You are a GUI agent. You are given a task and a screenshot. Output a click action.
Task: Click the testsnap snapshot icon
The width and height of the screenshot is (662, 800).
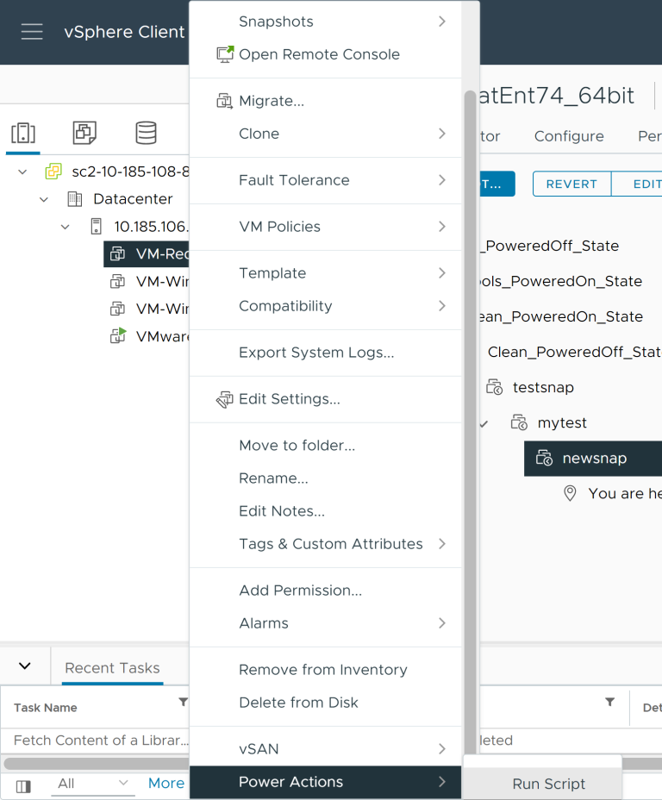(x=494, y=387)
